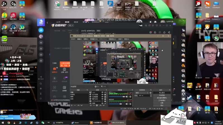Open source 滤镜 (filters) button in OBS
Image resolution: width=223 pixels, height=125 pixels.
(x=104, y=86)
